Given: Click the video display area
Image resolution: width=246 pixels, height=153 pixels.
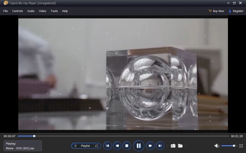Looking at the screenshot, I should (123, 74).
